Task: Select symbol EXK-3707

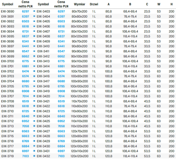Action: [7, 96]
